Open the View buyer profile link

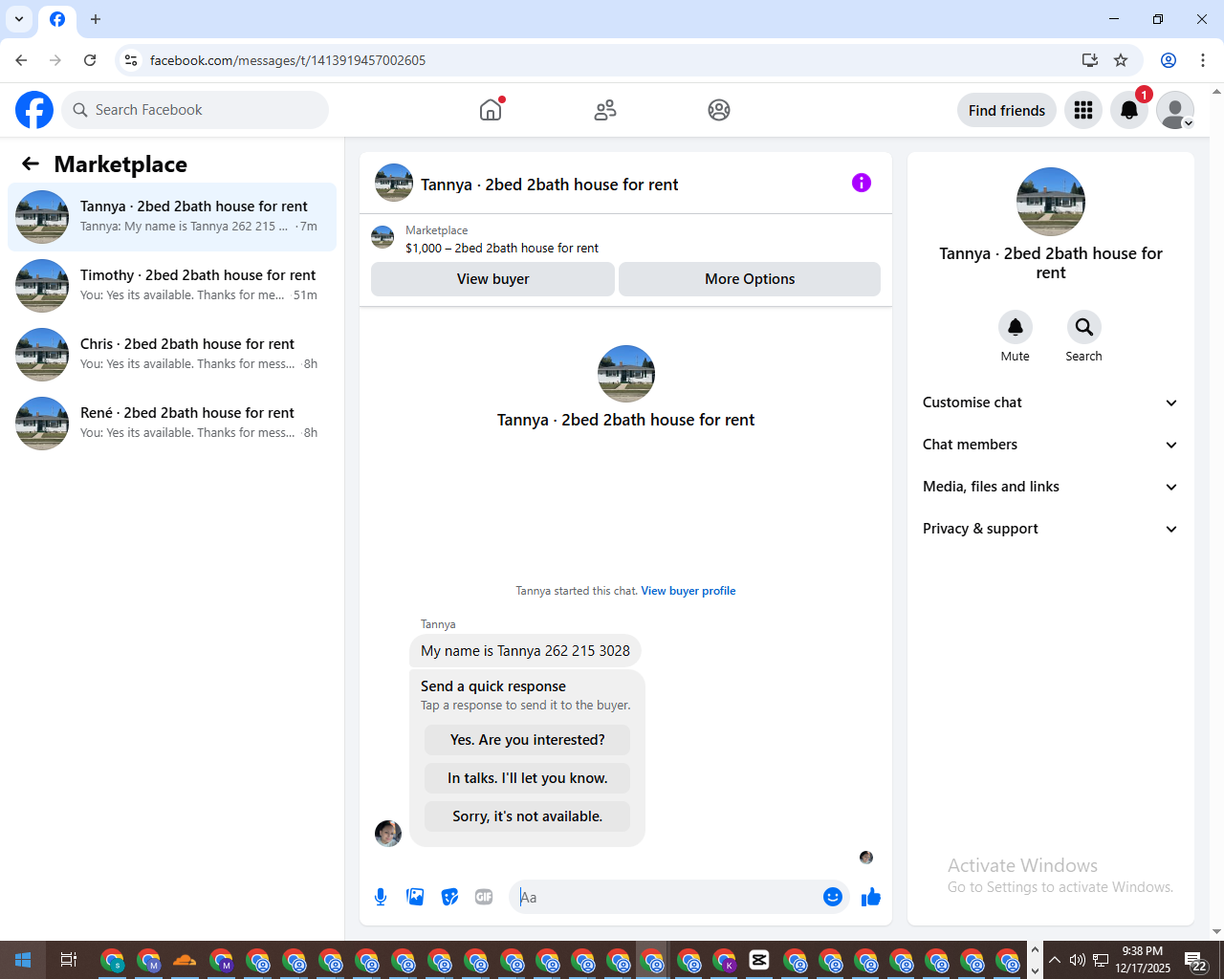coord(688,591)
